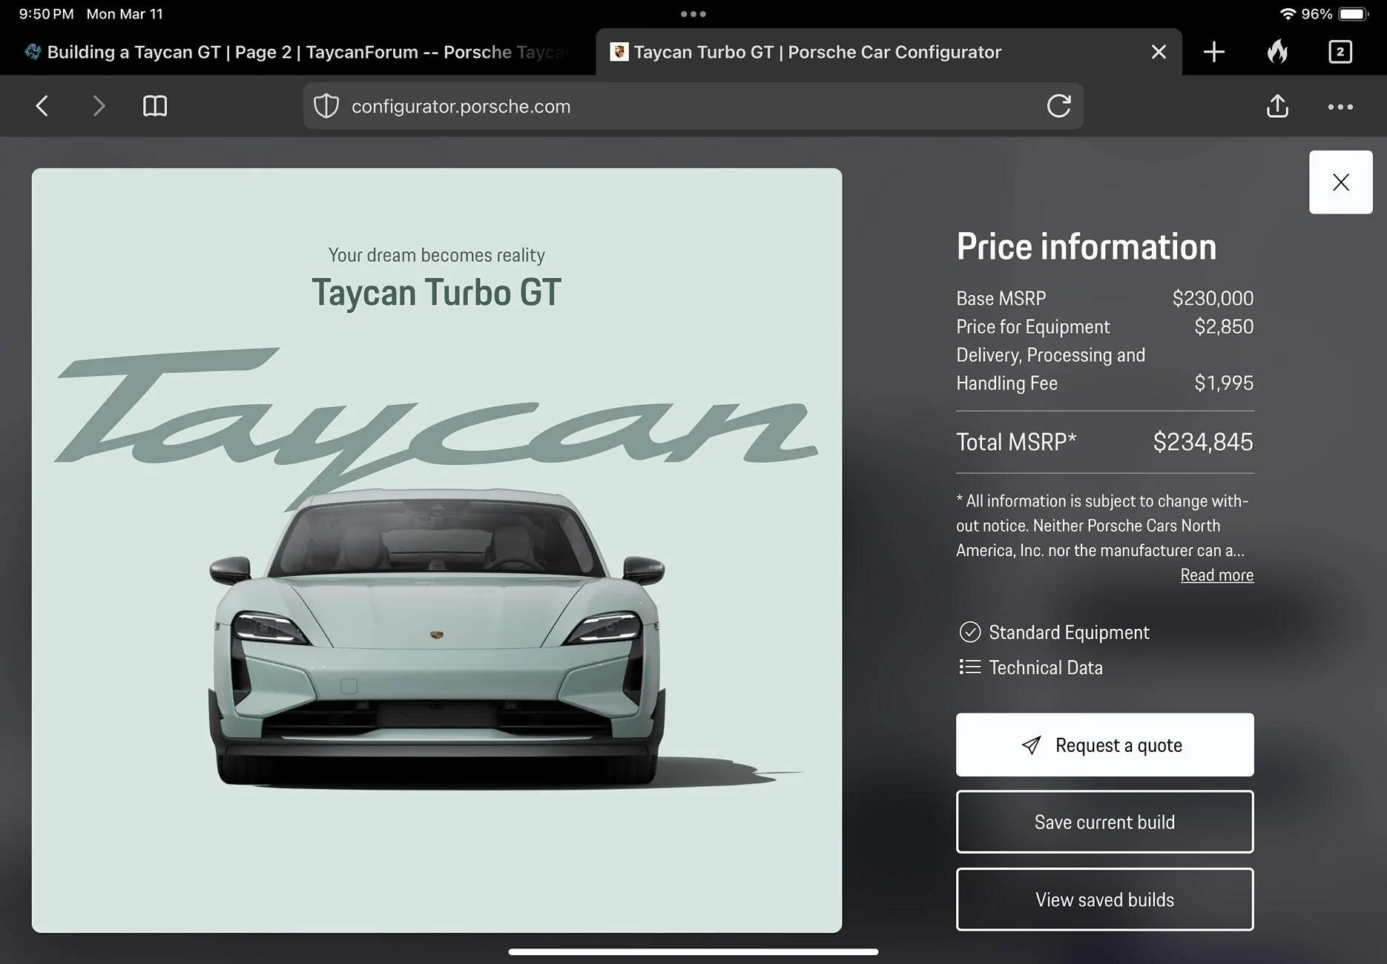Click the Handling Fee $1,995 value
The width and height of the screenshot is (1387, 964).
(x=1224, y=383)
